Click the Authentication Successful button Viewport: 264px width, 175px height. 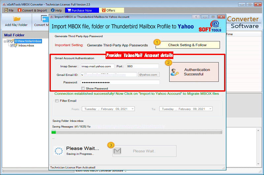click(194, 72)
